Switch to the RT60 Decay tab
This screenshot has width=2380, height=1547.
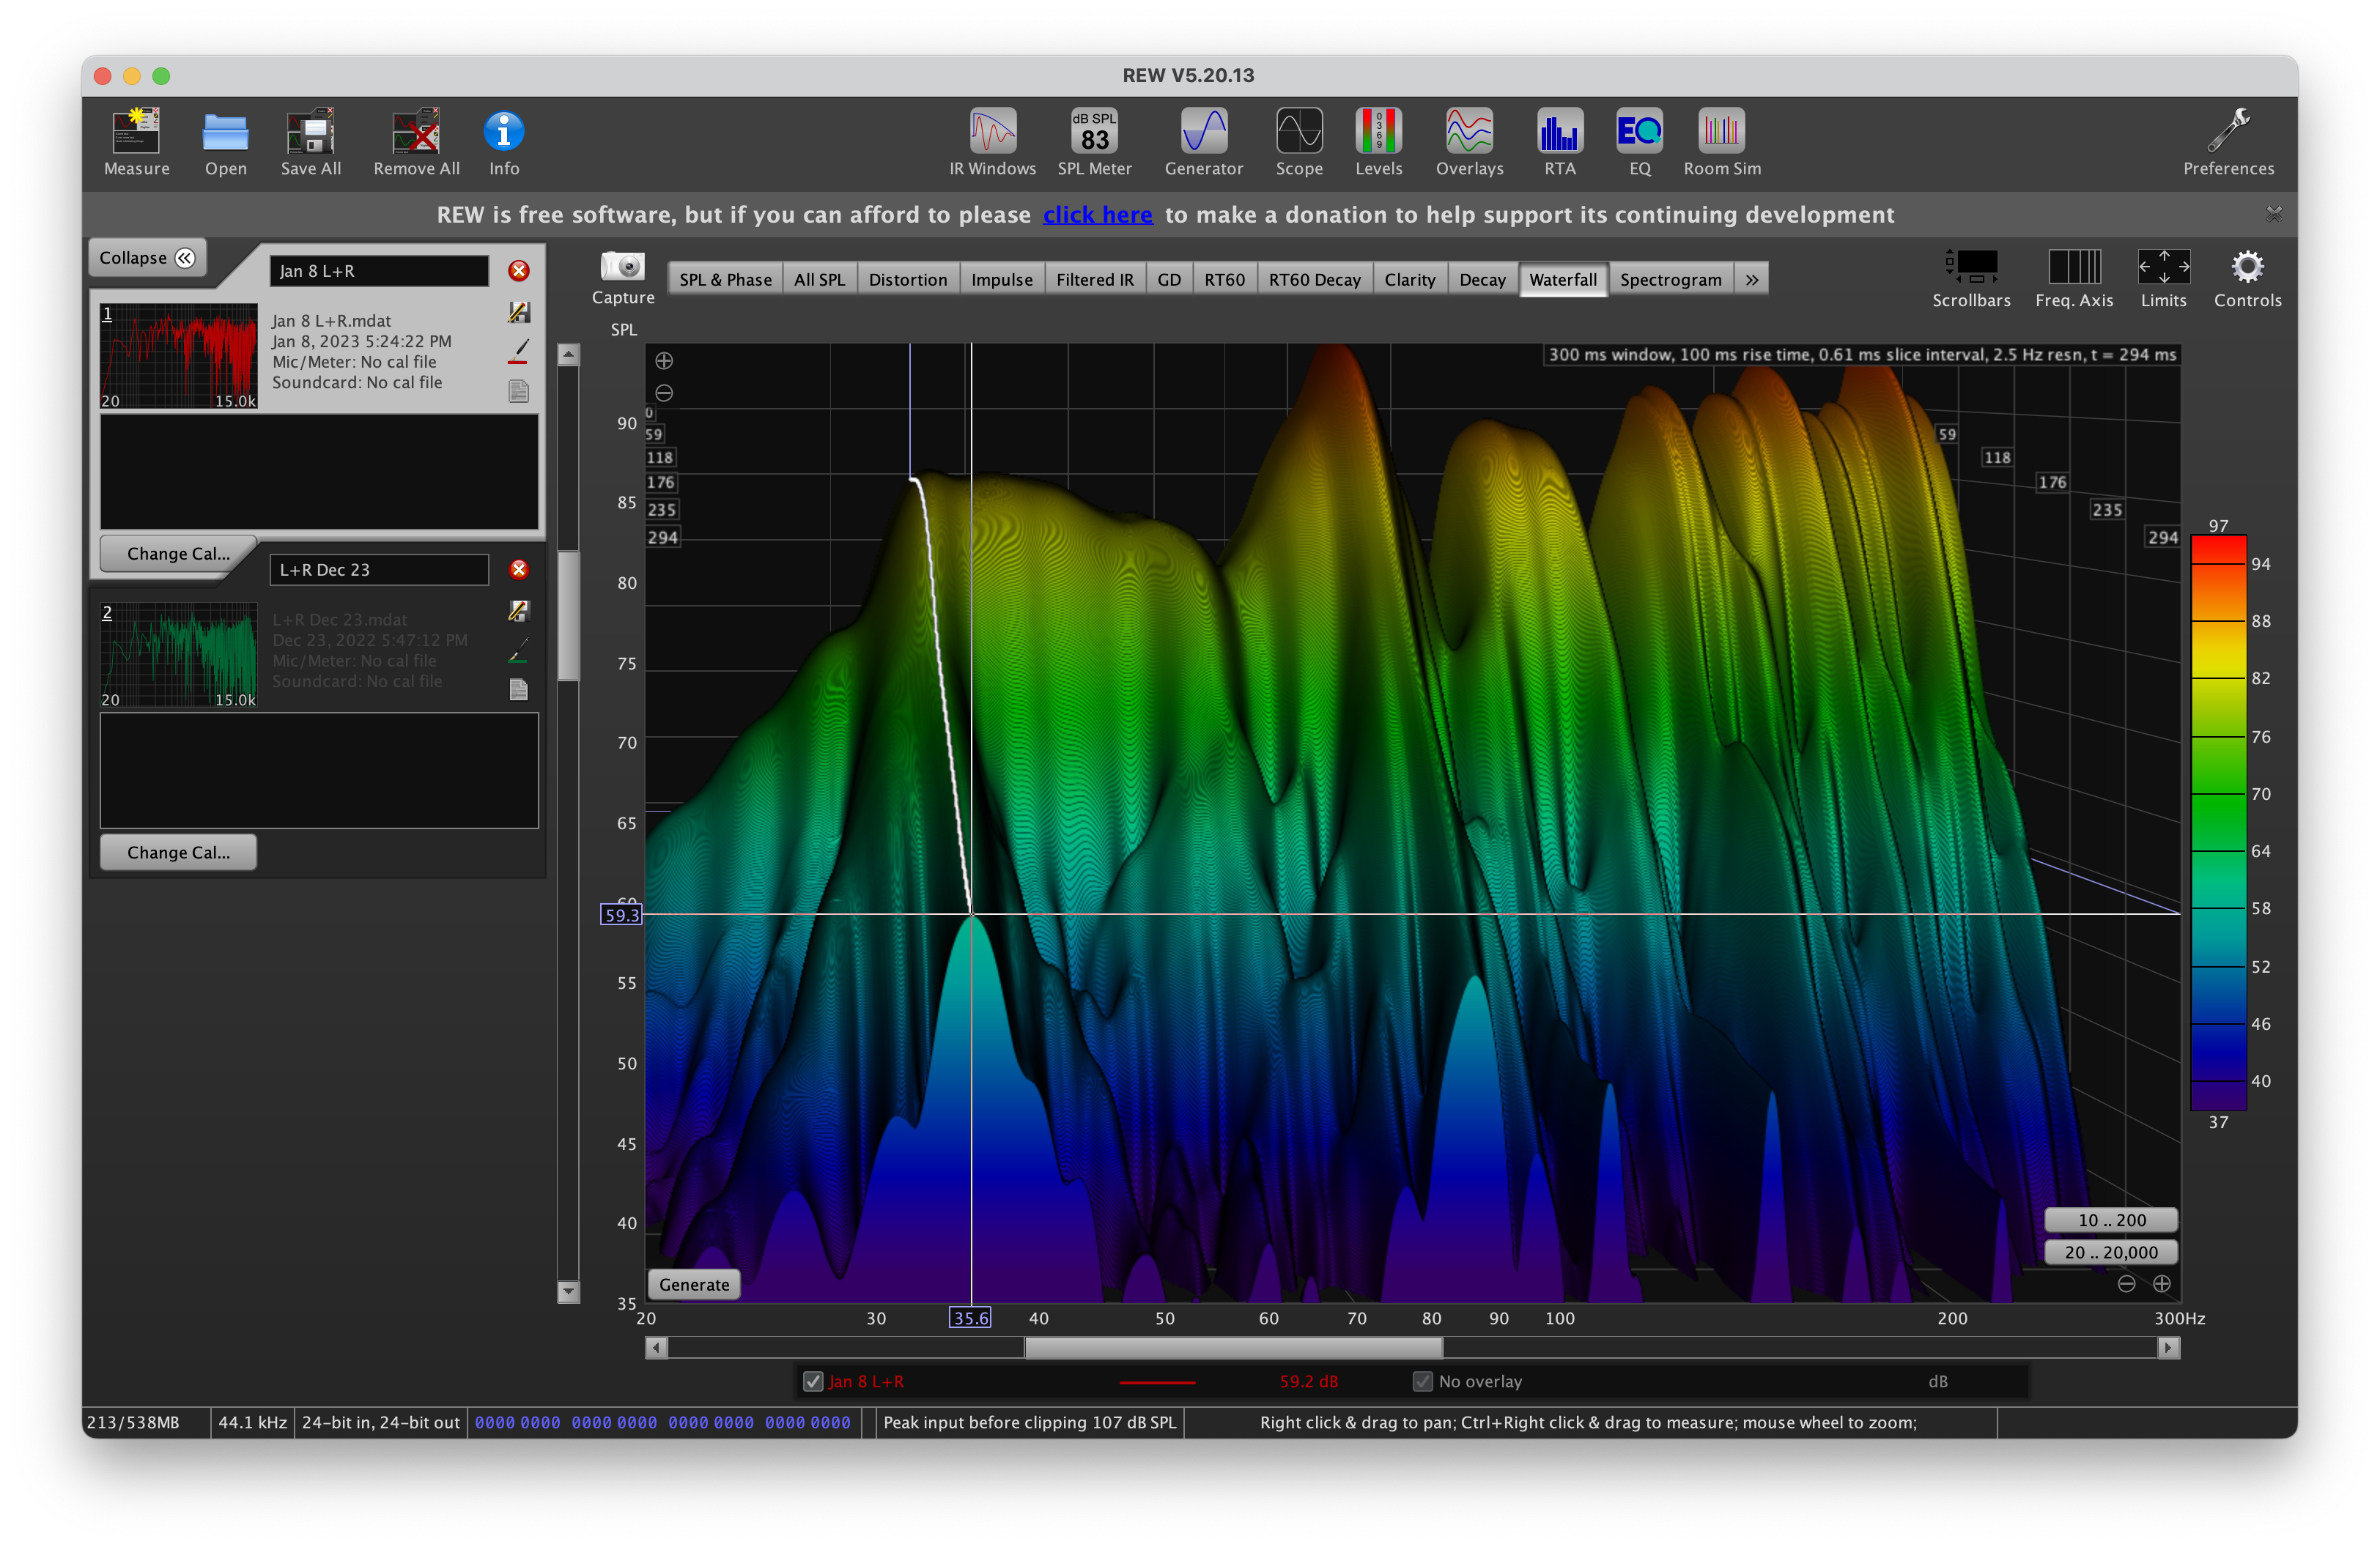pyautogui.click(x=1314, y=280)
